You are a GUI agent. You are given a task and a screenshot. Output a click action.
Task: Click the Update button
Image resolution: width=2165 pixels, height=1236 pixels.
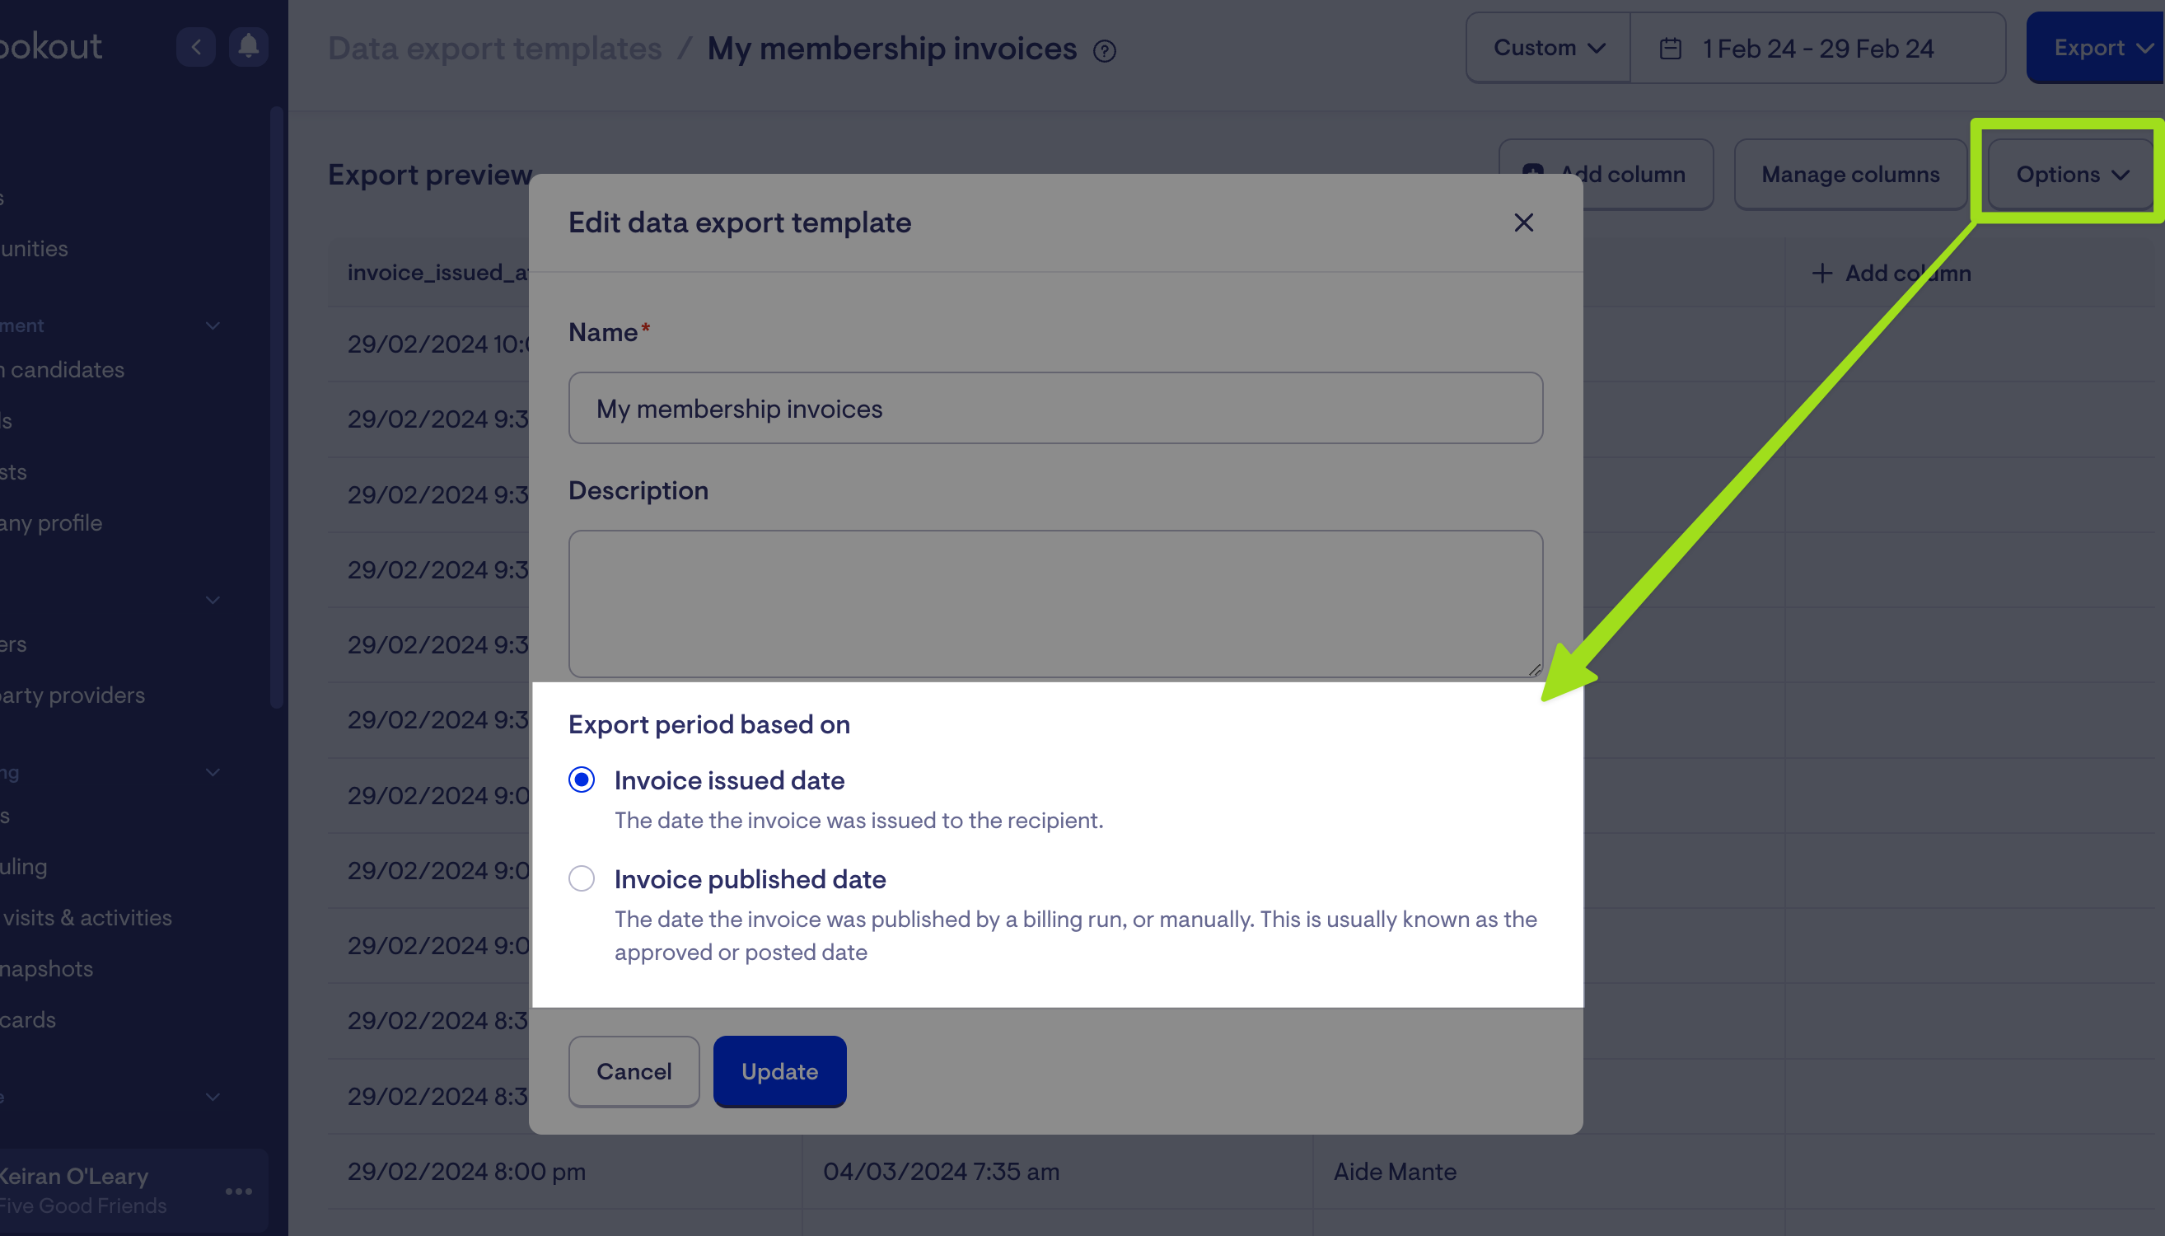point(779,1070)
